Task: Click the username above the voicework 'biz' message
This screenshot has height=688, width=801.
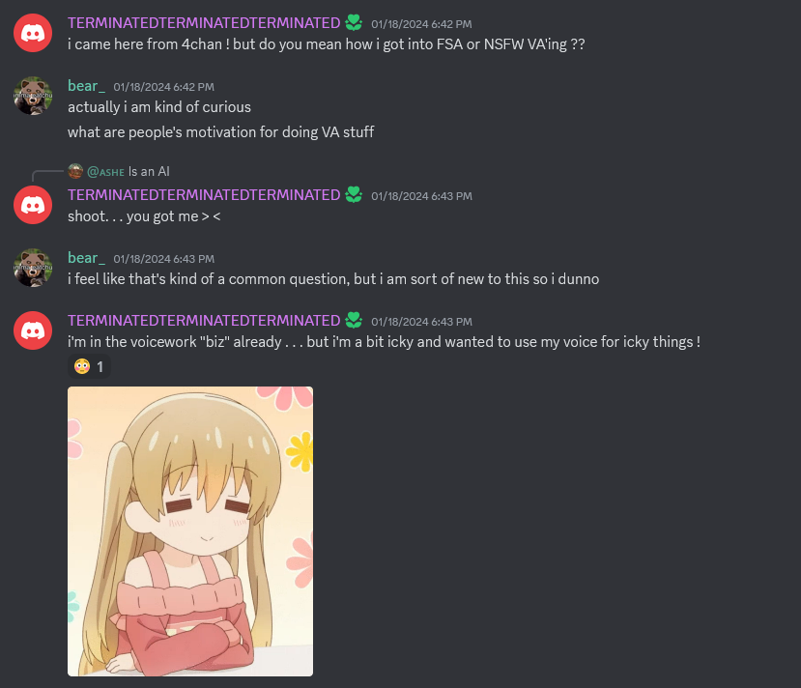Action: pyautogui.click(x=204, y=320)
